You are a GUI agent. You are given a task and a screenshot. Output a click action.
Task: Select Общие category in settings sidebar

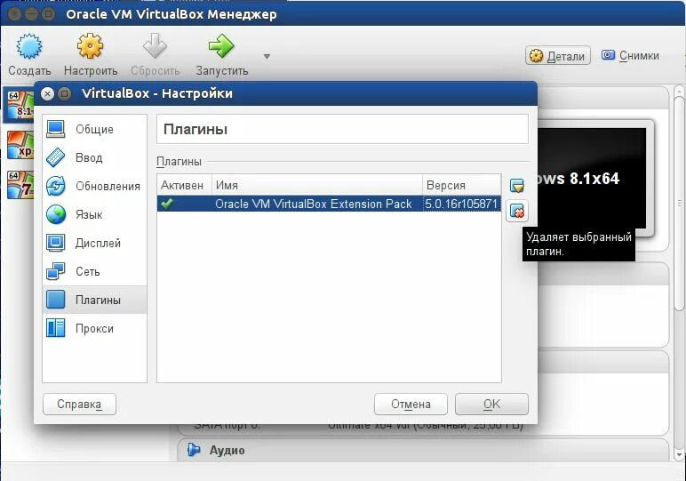tap(94, 129)
